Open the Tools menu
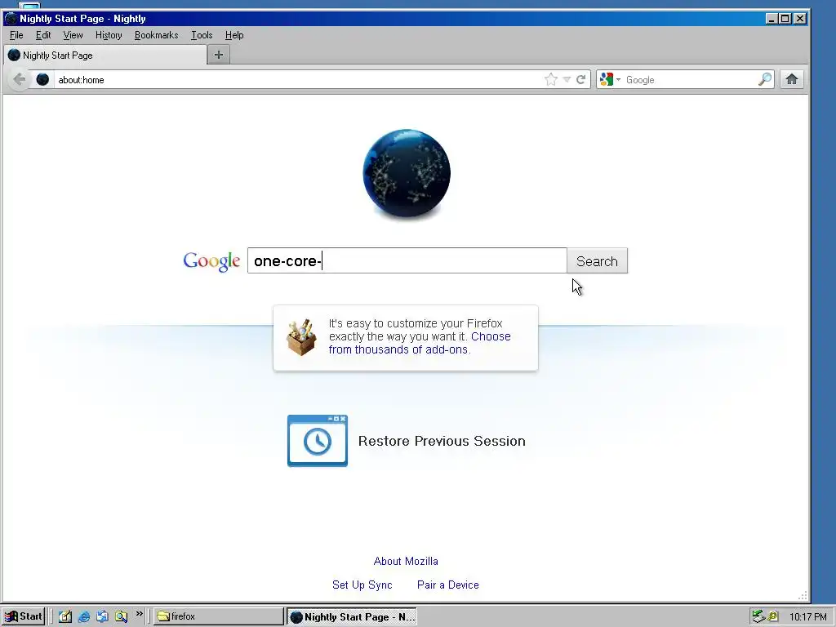 pyautogui.click(x=202, y=35)
